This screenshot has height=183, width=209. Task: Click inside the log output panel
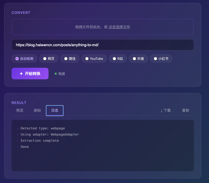[103, 159]
